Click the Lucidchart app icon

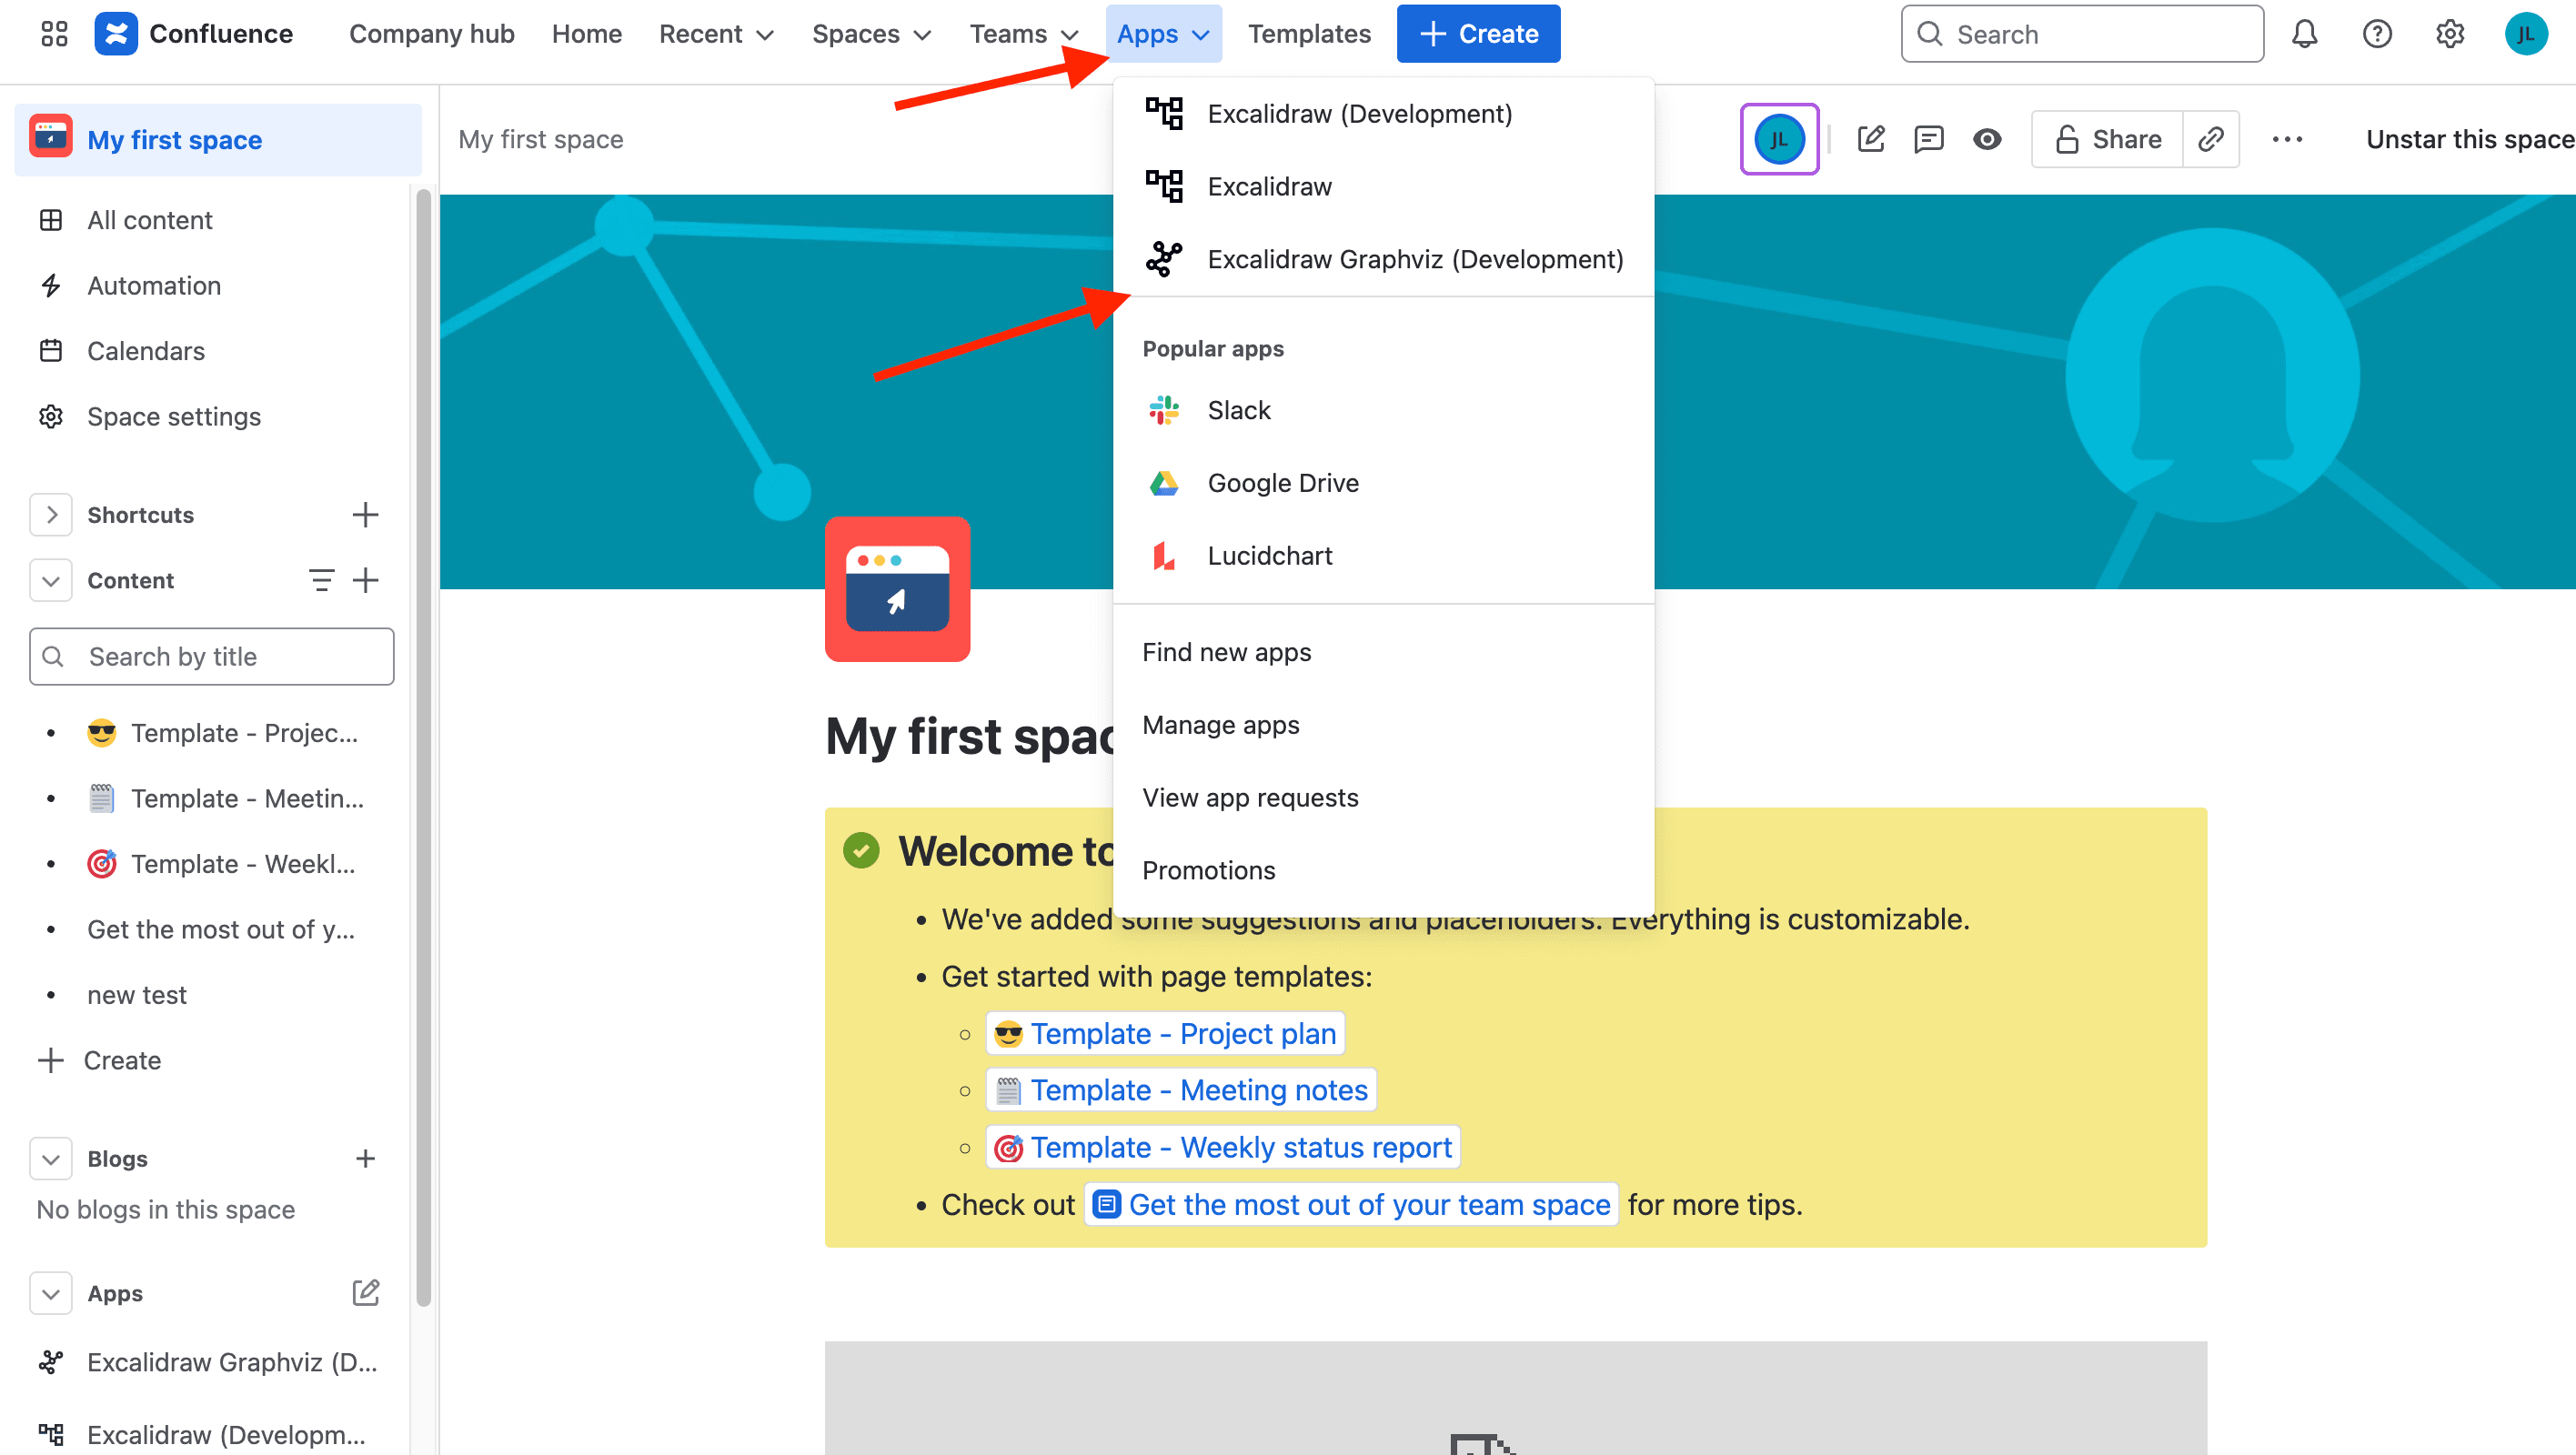[1164, 556]
